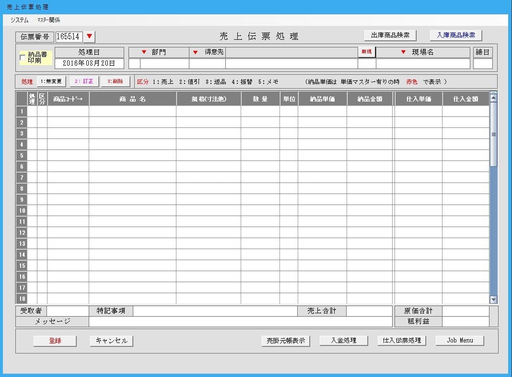Toggle the 納品書印刷 checkbox
This screenshot has width=512, height=377.
[23, 58]
